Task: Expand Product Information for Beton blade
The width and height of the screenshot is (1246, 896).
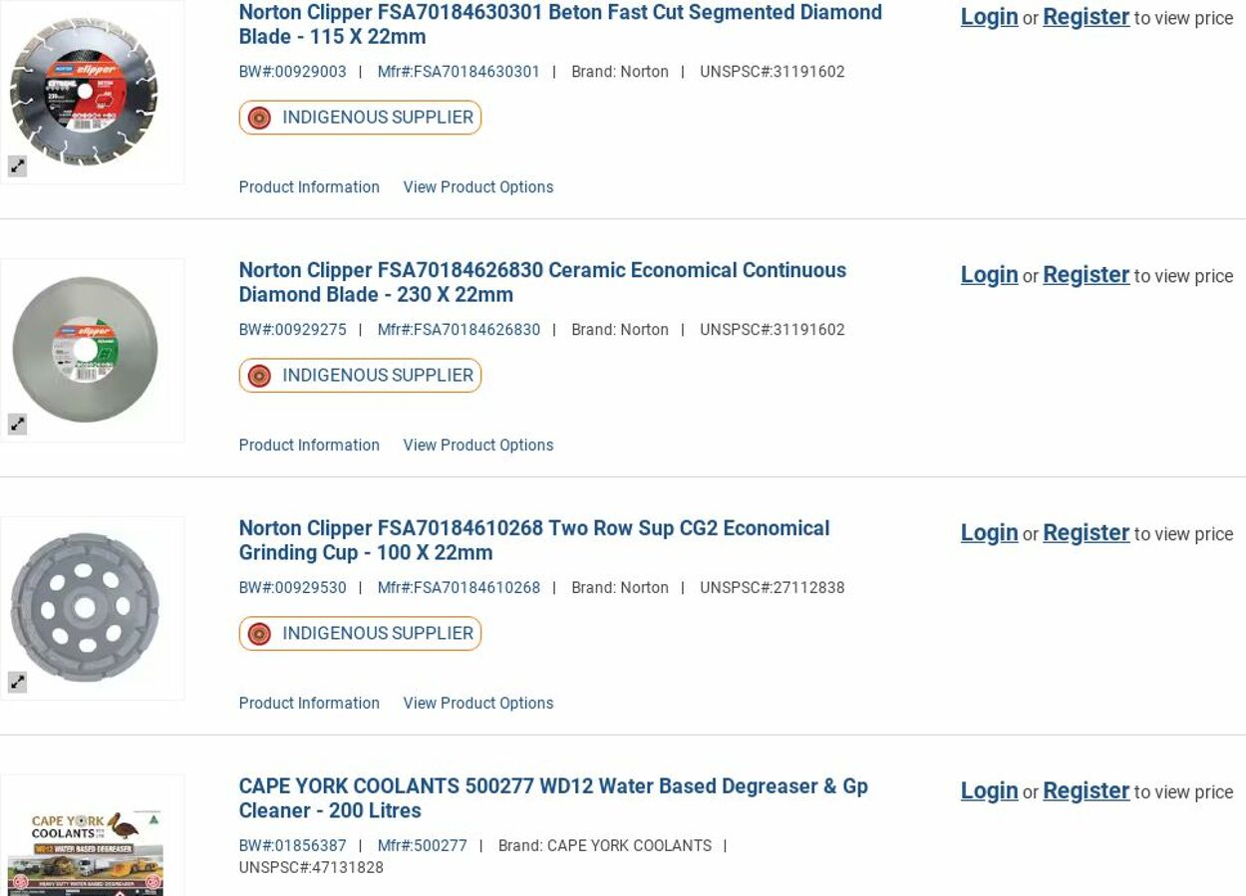Action: (309, 187)
